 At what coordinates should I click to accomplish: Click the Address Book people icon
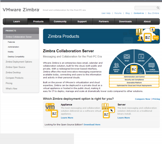tap(116, 65)
